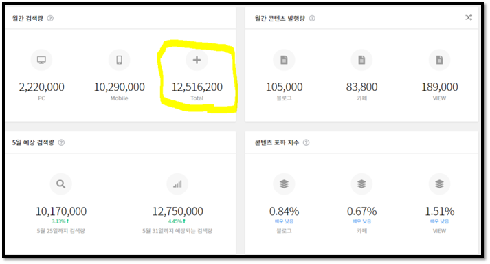Click the 5월 31일까지 예상되는 검색량 label
Screen dimensions: 490x264
tap(177, 231)
